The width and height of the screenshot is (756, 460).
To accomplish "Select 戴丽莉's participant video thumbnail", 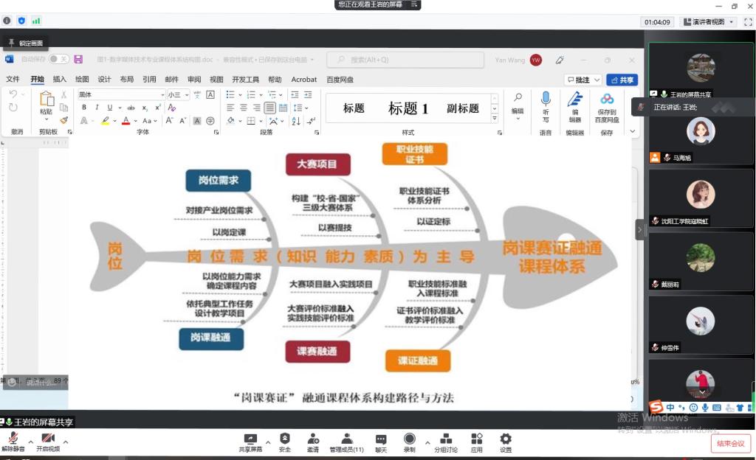I will (701, 261).
